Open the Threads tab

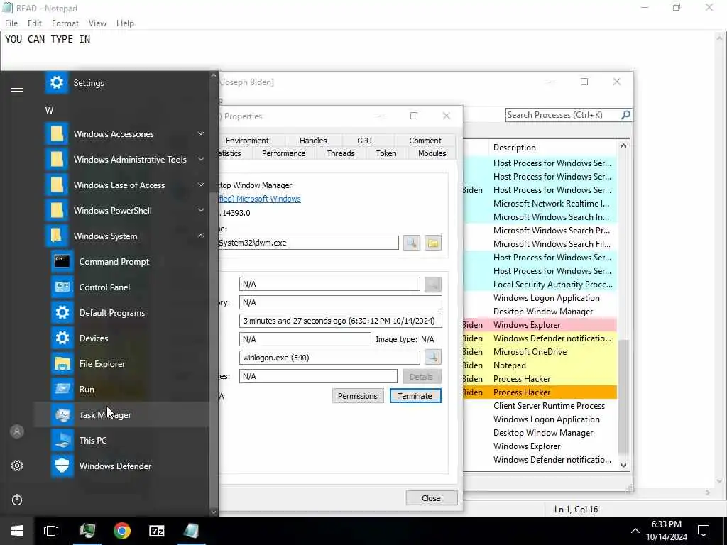point(340,153)
